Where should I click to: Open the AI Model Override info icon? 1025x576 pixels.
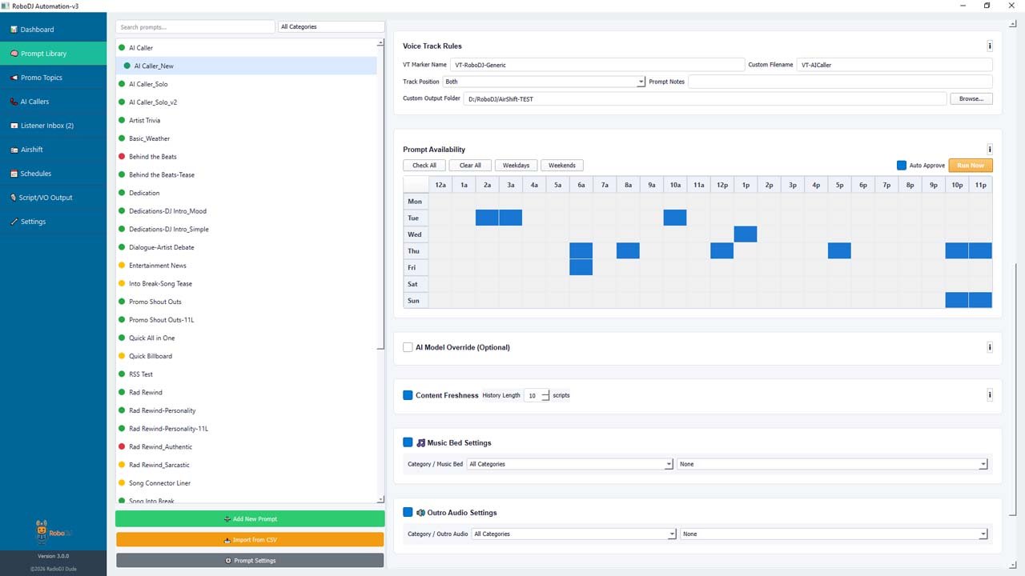[990, 347]
